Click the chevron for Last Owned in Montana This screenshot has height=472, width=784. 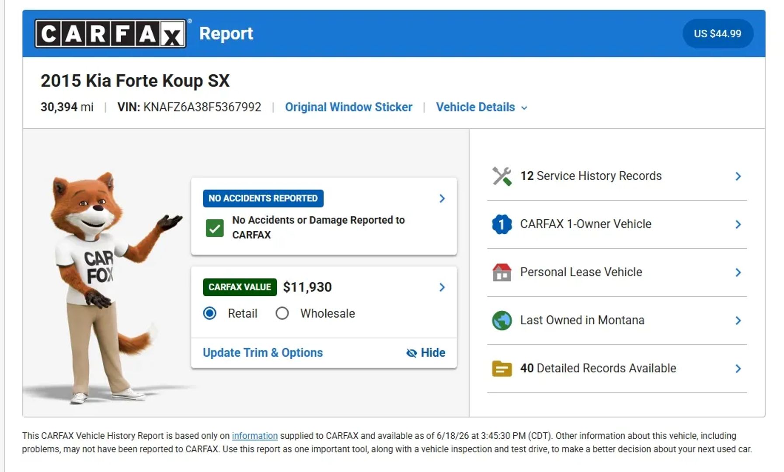click(x=738, y=320)
